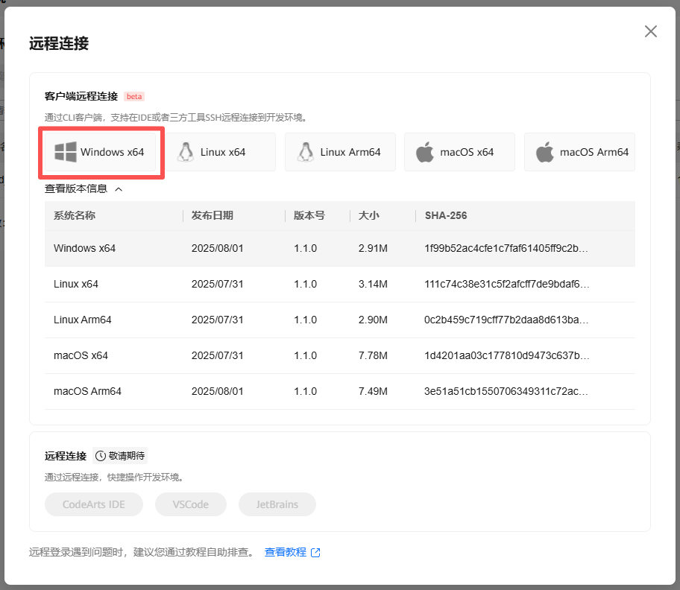Click the CodeArts IDE button
Viewport: 680px width, 590px height.
coord(93,504)
